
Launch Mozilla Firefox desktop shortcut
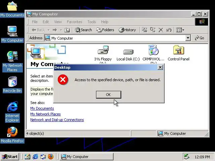pos(12,135)
